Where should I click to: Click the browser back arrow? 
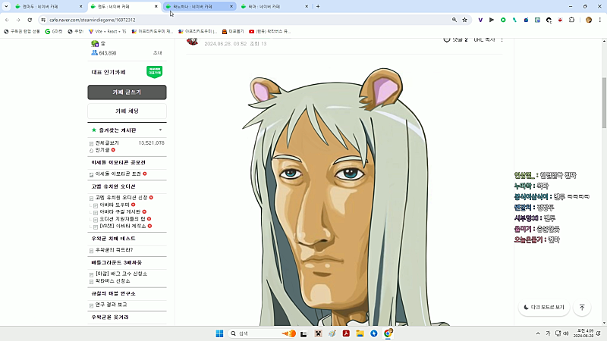point(7,20)
